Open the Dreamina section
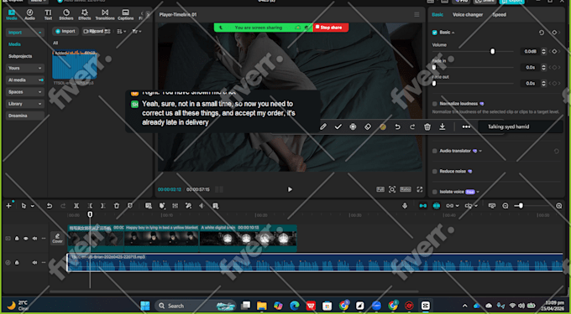This screenshot has height=314, width=571. click(x=24, y=116)
